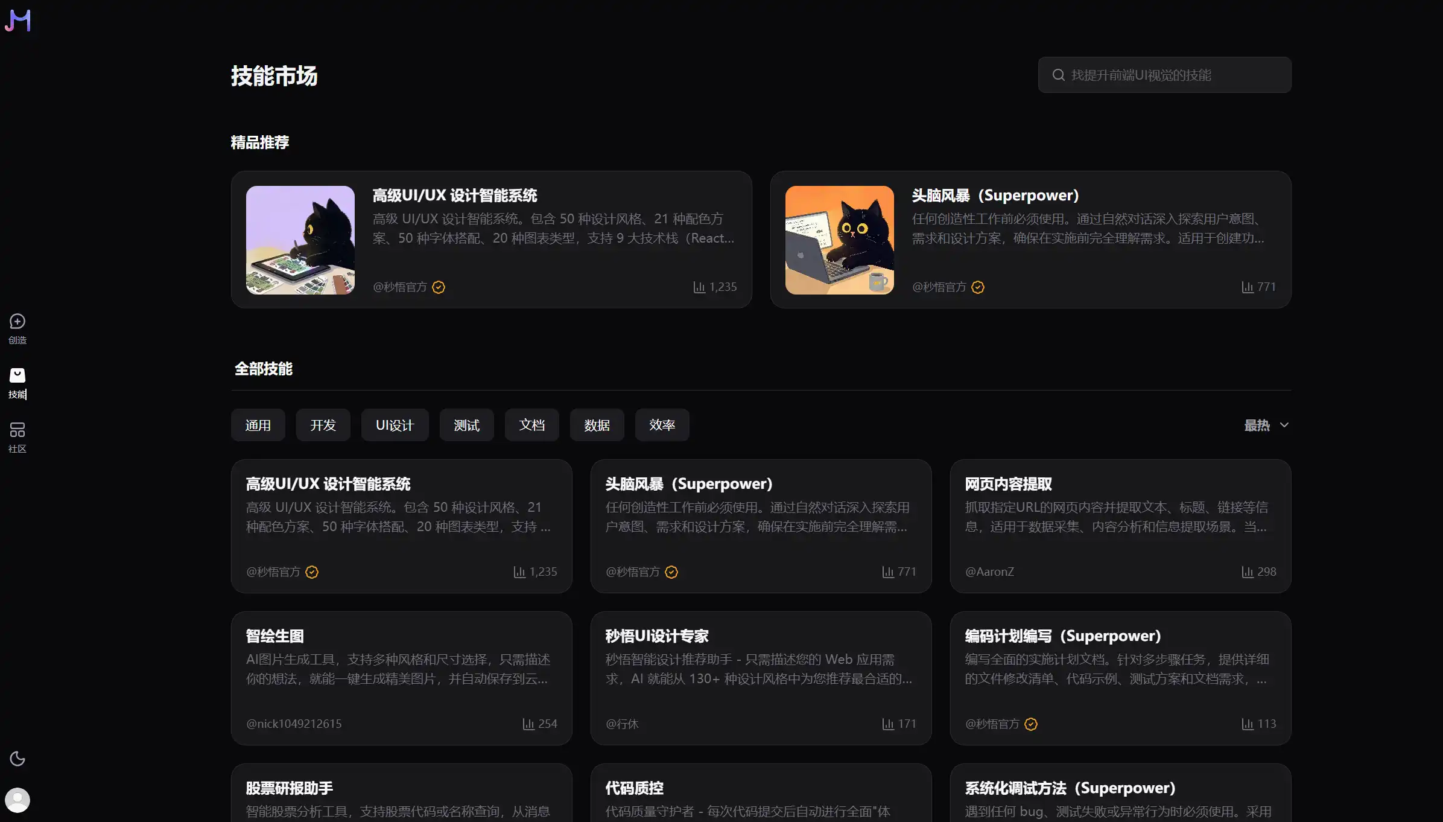1443x822 pixels.
Task: Open the 创造 create icon in sidebar
Action: 17,322
